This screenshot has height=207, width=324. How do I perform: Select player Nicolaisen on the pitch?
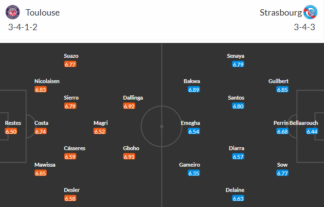47,81
